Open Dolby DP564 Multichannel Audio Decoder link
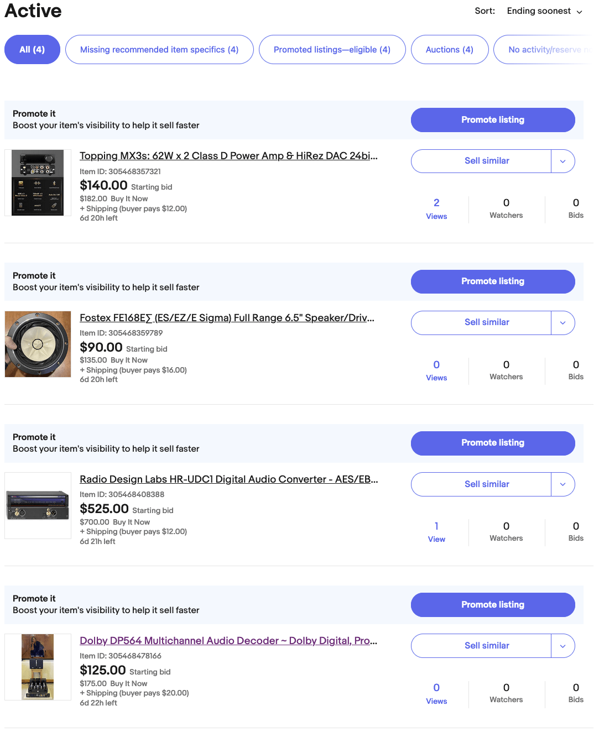Viewport: 599px width, 737px height. tap(228, 641)
